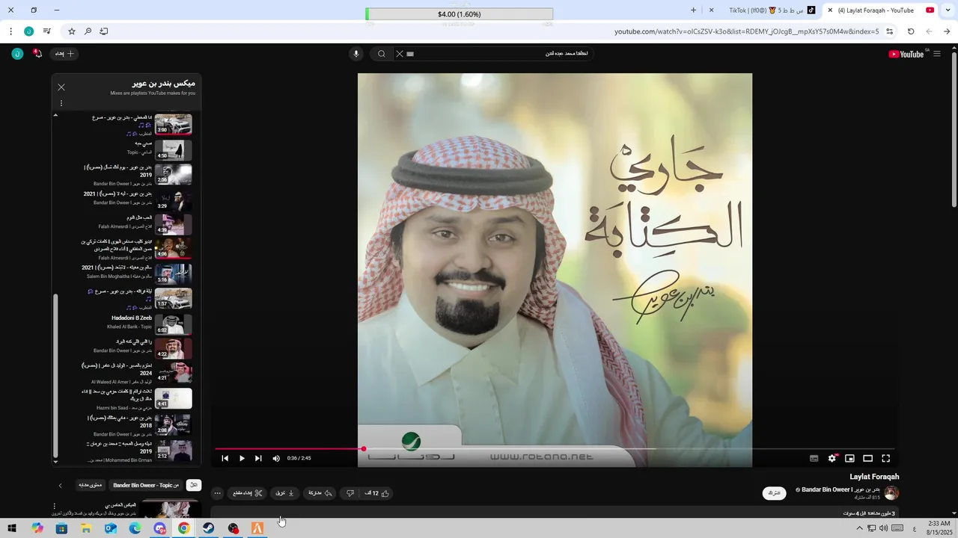Create a clip with scissors button
This screenshot has width=958, height=538.
[x=247, y=493]
